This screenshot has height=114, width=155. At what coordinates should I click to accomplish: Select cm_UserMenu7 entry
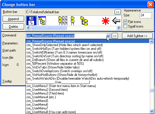[88, 108]
